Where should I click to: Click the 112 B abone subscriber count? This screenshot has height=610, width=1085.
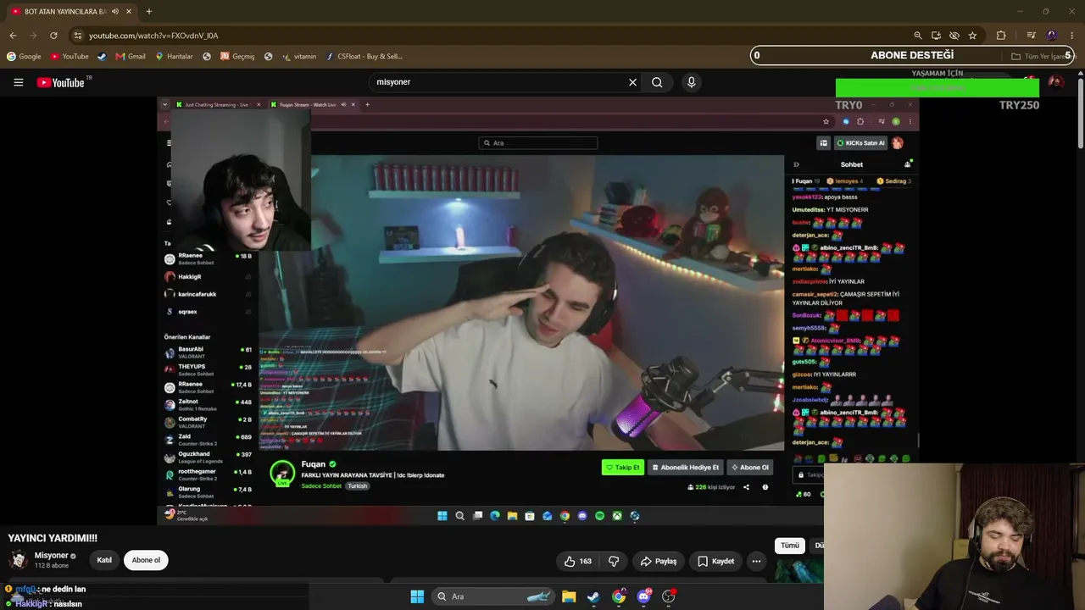pyautogui.click(x=51, y=566)
